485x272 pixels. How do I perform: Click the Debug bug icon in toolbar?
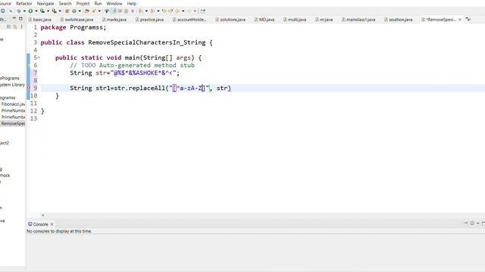tap(18, 11)
